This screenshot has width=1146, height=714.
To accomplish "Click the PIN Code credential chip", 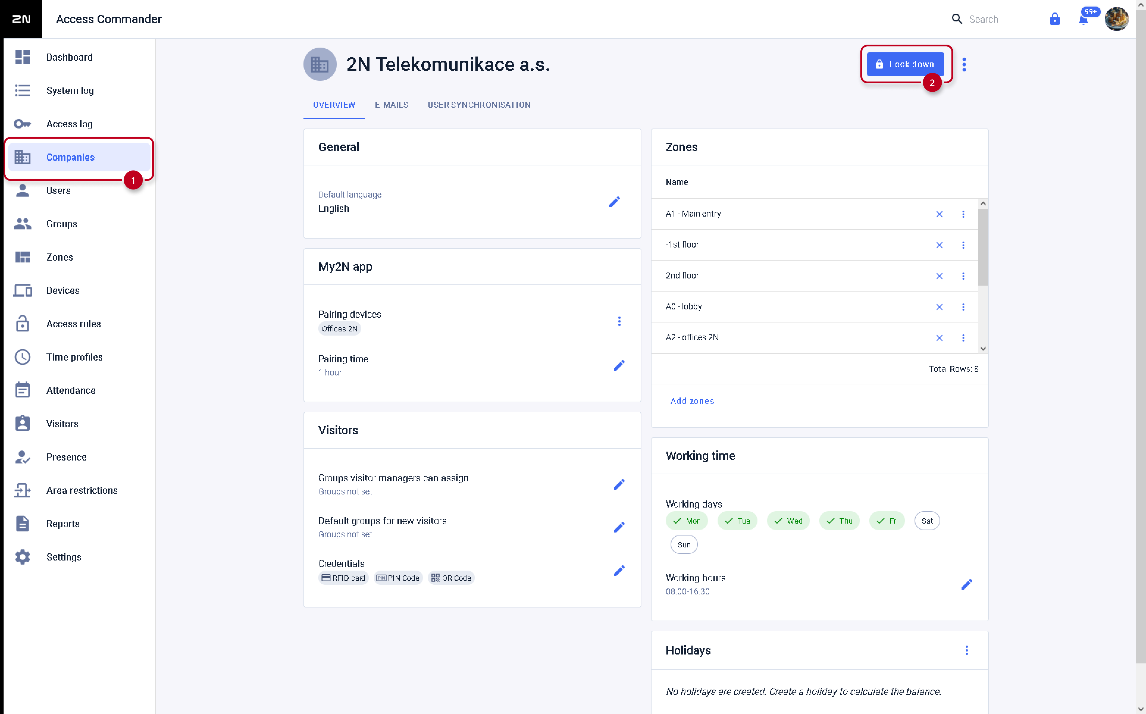I will pyautogui.click(x=398, y=578).
